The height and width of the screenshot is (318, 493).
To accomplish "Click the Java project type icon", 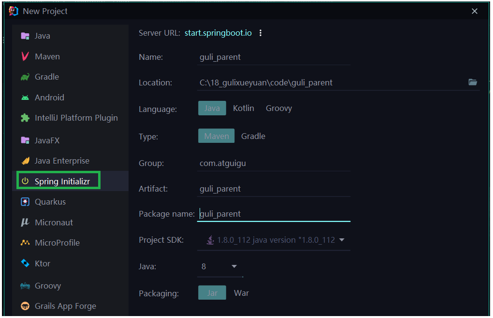I will [x=25, y=36].
